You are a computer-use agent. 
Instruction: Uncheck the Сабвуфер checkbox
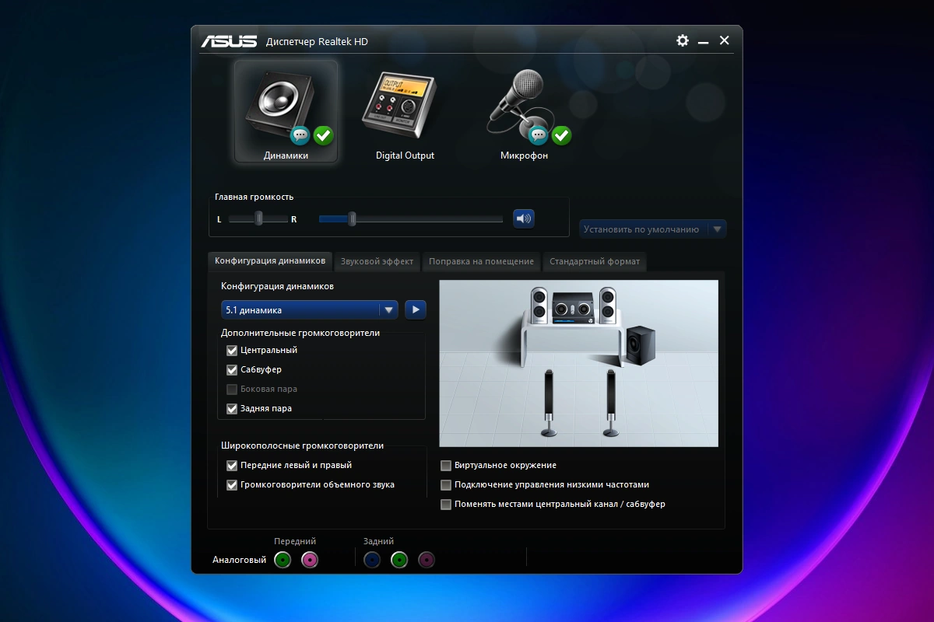point(232,370)
